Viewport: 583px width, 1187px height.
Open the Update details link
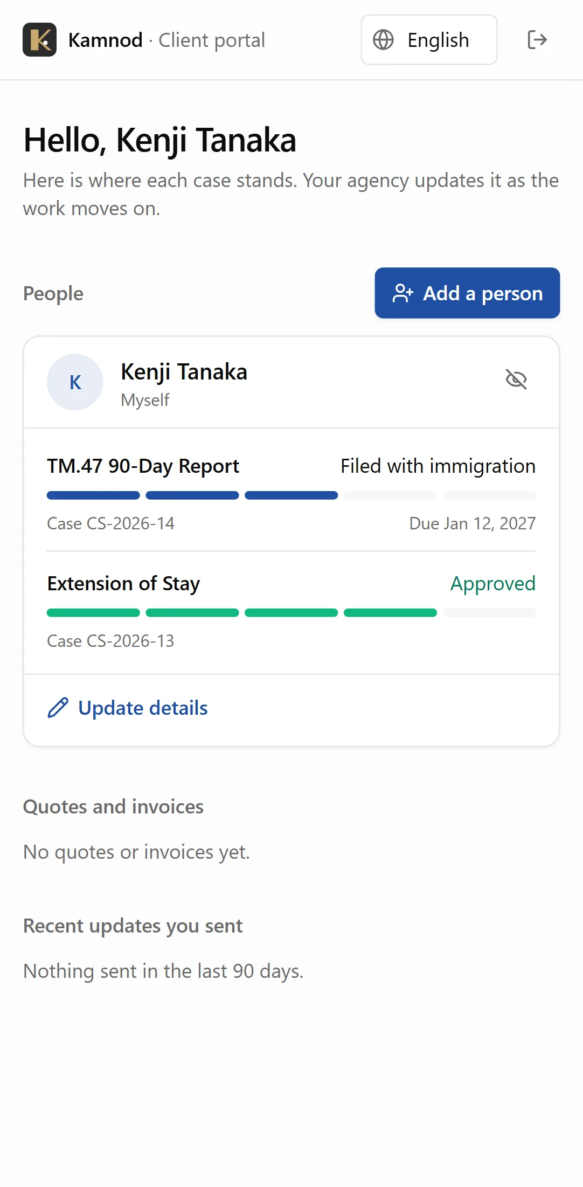pyautogui.click(x=128, y=708)
